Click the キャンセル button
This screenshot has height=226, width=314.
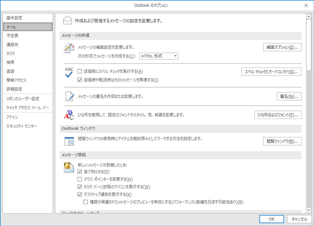pyautogui.click(x=299, y=219)
